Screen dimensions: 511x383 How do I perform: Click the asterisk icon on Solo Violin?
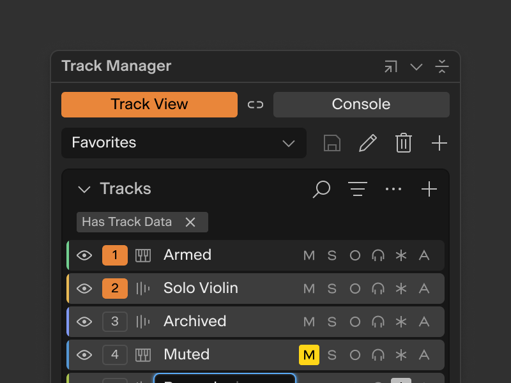(x=401, y=289)
